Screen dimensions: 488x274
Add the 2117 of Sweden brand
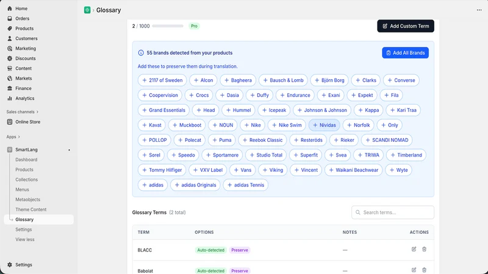point(162,80)
